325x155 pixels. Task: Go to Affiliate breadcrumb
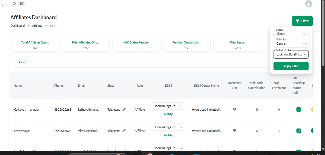[x=37, y=26]
